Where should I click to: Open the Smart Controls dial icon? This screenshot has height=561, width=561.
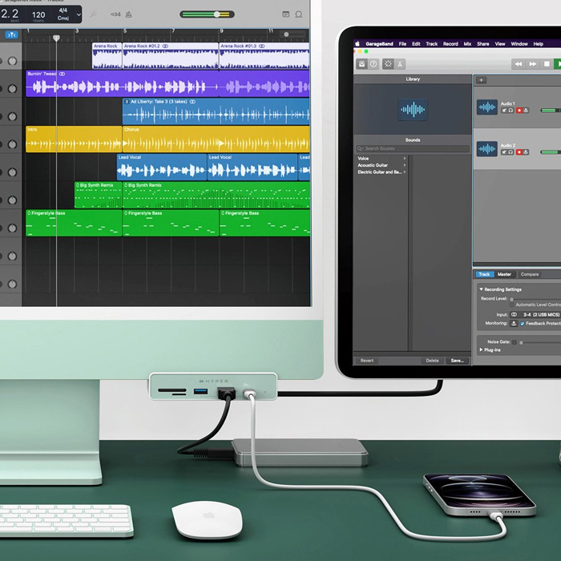[x=388, y=64]
